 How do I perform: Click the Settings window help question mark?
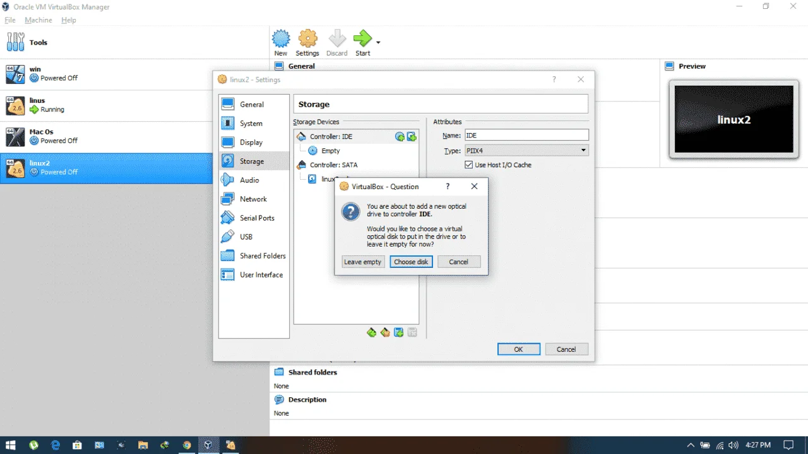pyautogui.click(x=554, y=79)
